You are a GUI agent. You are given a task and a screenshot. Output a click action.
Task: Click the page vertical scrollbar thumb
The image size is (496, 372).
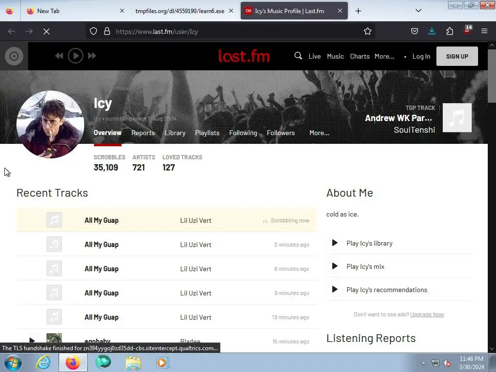[492, 76]
